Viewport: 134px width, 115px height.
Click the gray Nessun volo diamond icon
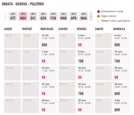98,21
